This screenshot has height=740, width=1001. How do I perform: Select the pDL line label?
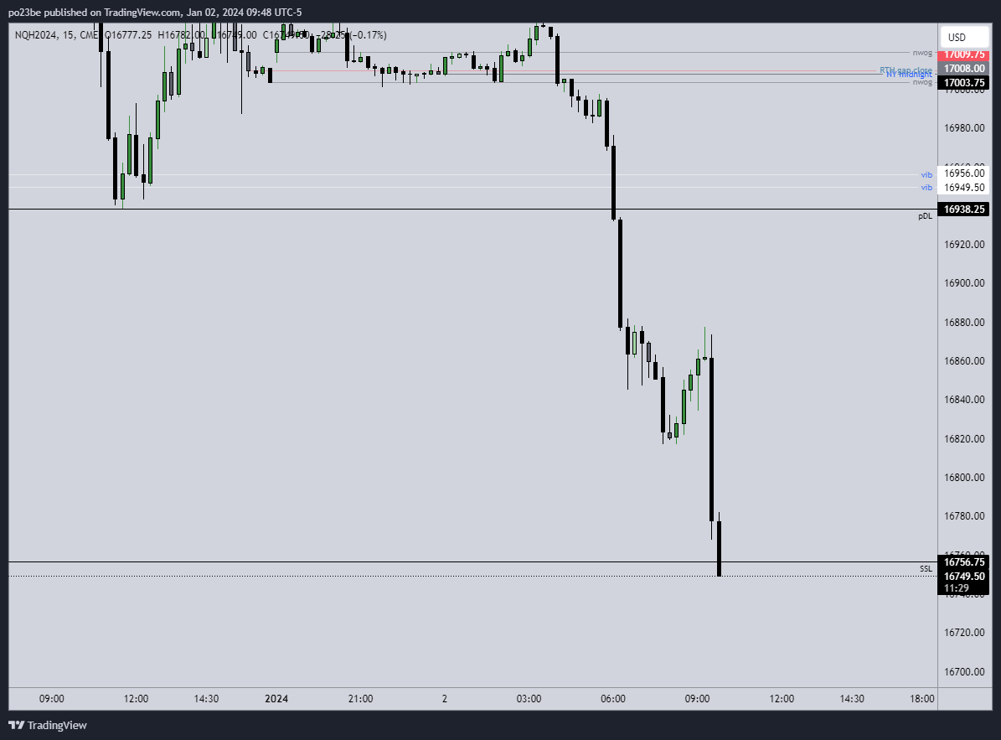coord(925,216)
